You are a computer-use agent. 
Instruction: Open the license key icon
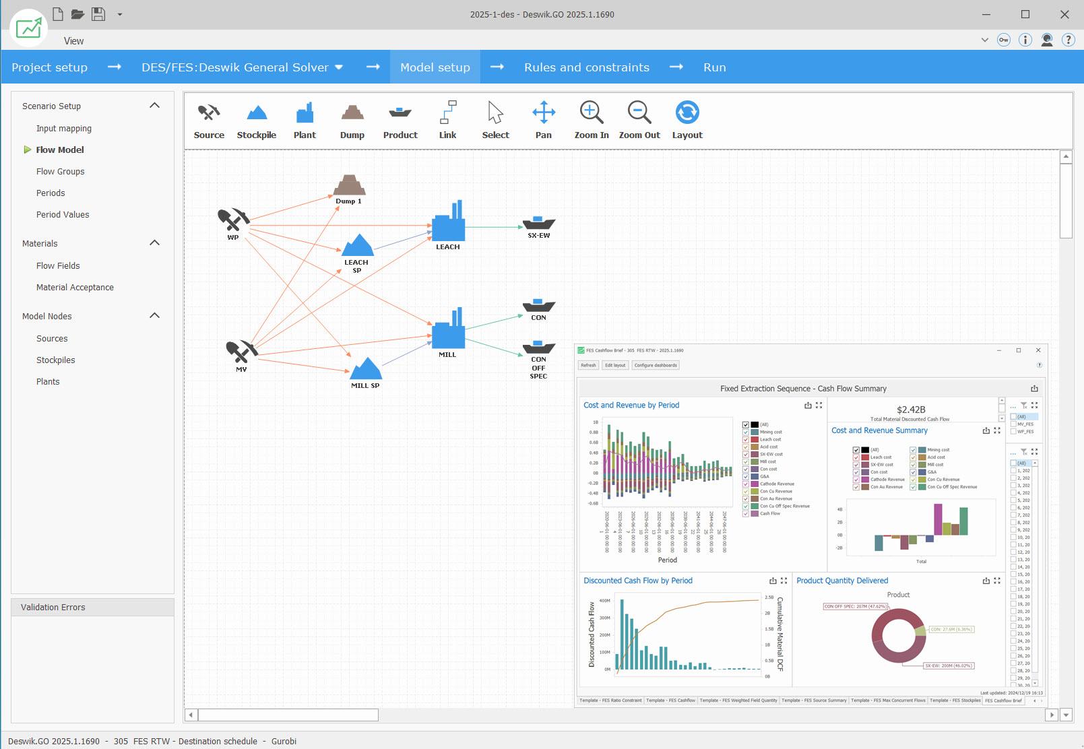tap(1004, 40)
